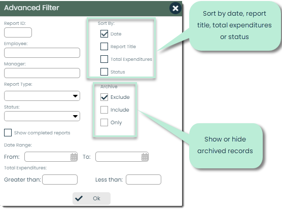The image size is (282, 214).
Task: Click into the Employee text box
Action: pyautogui.click(x=42, y=53)
